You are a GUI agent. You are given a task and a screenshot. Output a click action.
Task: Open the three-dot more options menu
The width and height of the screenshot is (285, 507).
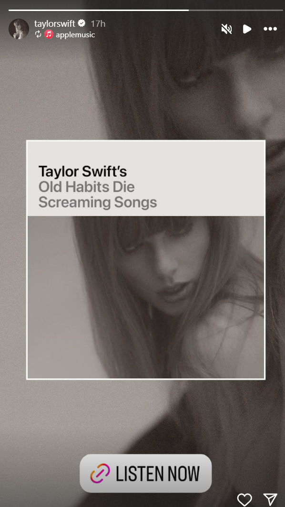tap(270, 29)
